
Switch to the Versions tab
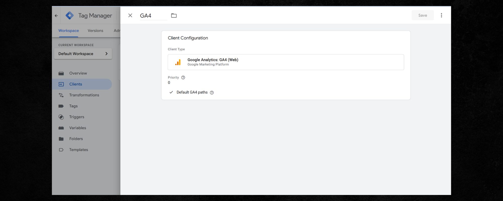[95, 31]
